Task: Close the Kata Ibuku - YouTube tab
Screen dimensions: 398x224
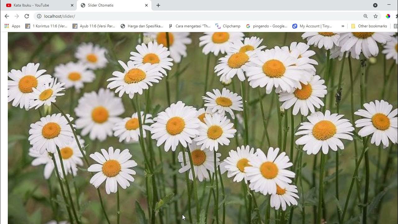Action: pos(72,5)
